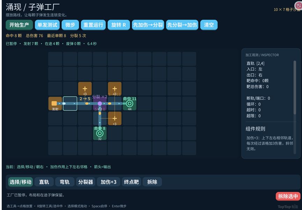Screen dimensions: 302x210
Task: Click the 在途 4 颗 status text
Action: pyautogui.click(x=52, y=44)
